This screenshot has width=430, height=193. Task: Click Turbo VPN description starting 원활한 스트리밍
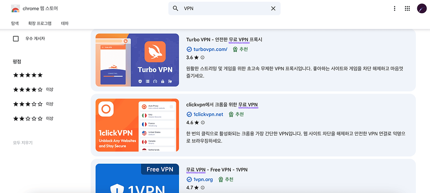[295, 72]
